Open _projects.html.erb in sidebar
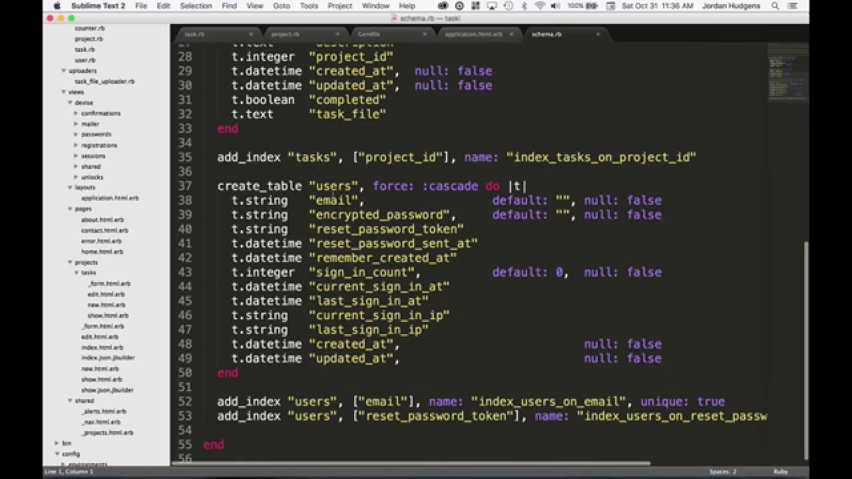The image size is (852, 479). 107,432
